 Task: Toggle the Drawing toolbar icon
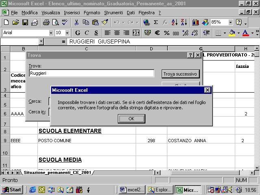(205, 22)
